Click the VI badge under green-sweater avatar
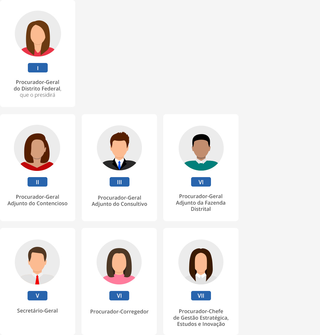This screenshot has width=320, height=335. click(x=201, y=182)
